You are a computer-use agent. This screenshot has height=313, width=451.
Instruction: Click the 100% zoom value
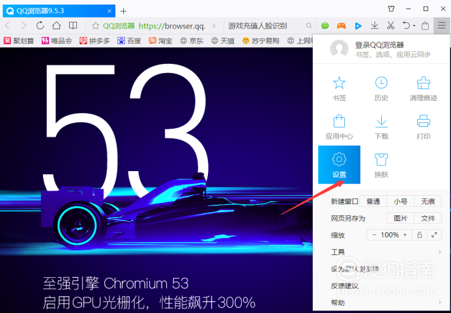point(390,235)
